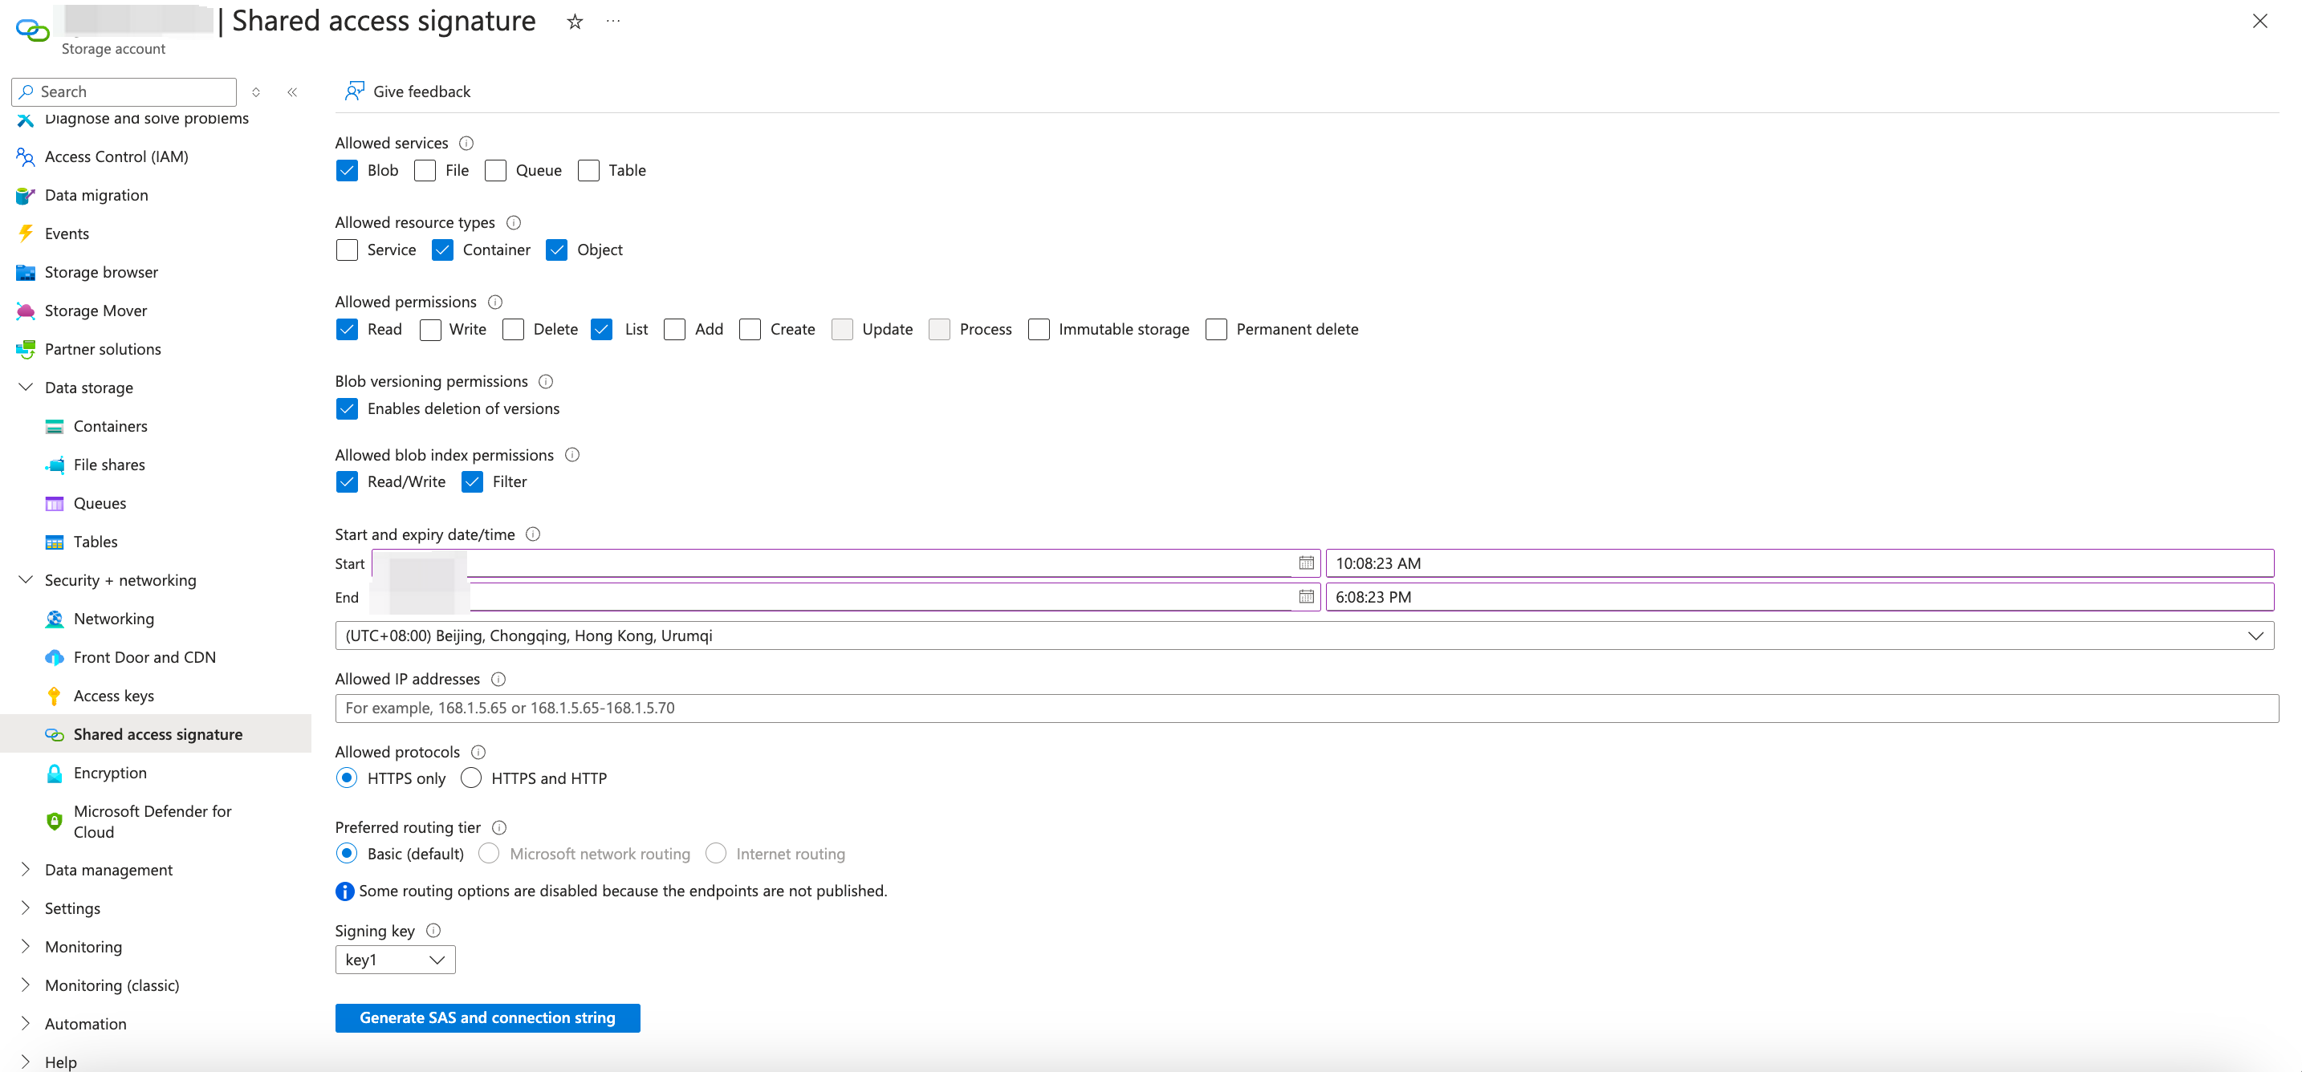This screenshot has width=2302, height=1072.
Task: Check the Delete permission
Action: click(x=513, y=330)
